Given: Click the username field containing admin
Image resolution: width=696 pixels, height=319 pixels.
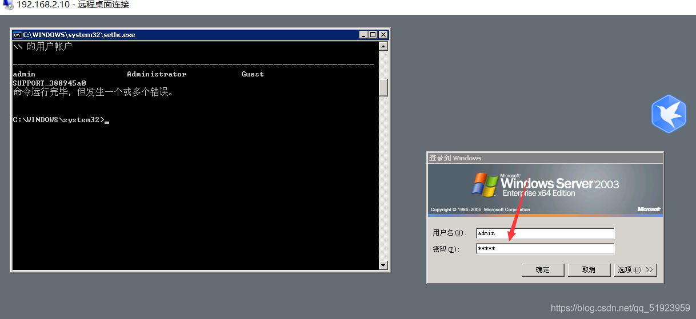Looking at the screenshot, I should click(545, 233).
